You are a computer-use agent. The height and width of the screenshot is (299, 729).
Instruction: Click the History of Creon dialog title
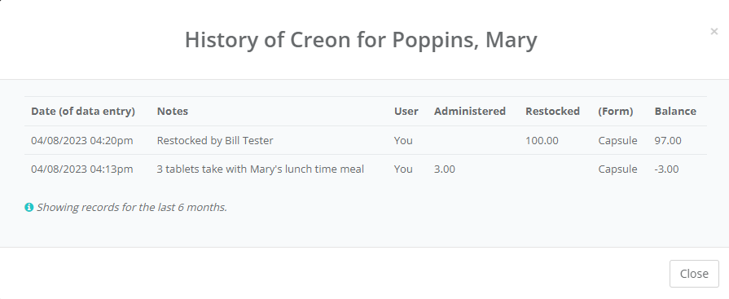click(x=361, y=40)
